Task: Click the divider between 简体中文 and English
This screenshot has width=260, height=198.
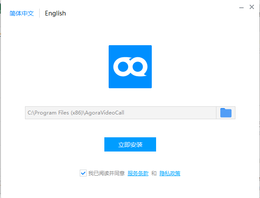Action: coord(39,13)
